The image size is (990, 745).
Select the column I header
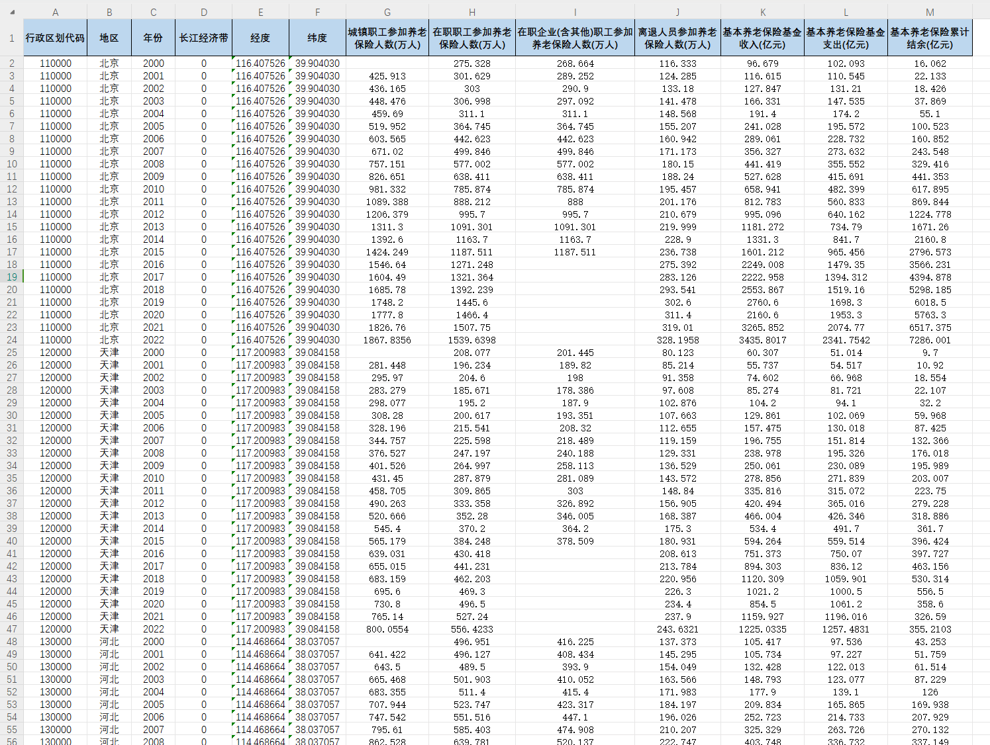coord(575,12)
